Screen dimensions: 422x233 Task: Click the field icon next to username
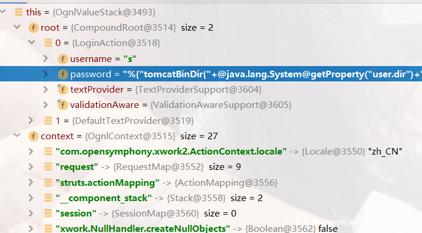pos(62,59)
